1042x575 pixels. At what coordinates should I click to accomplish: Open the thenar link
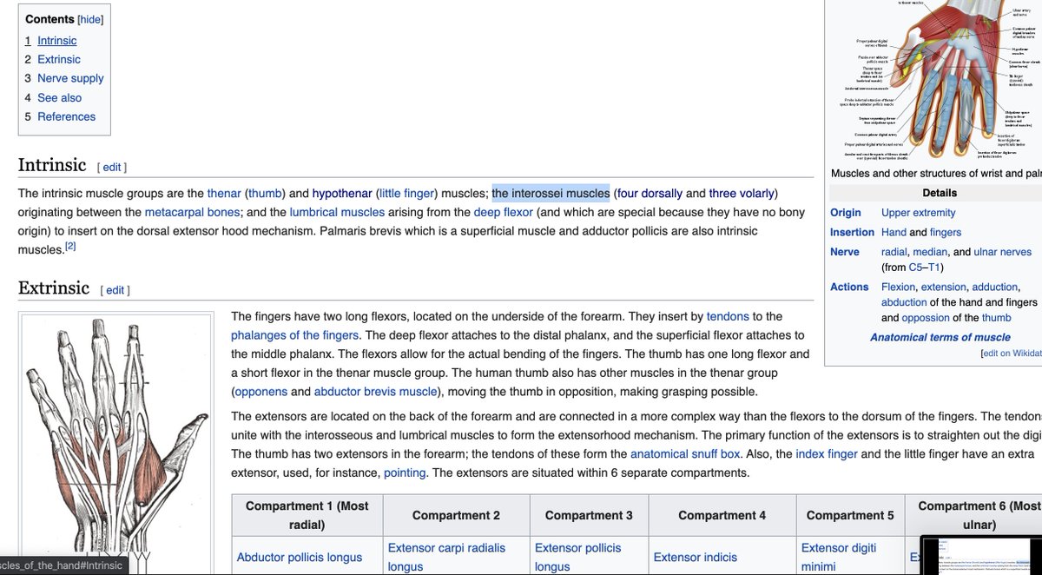(x=224, y=193)
